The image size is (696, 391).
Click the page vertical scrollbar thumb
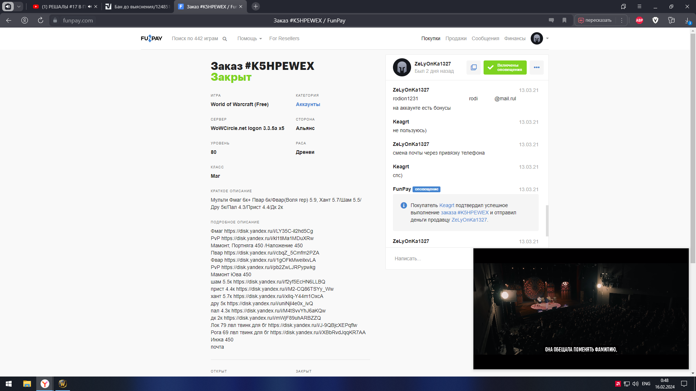pos(693,148)
